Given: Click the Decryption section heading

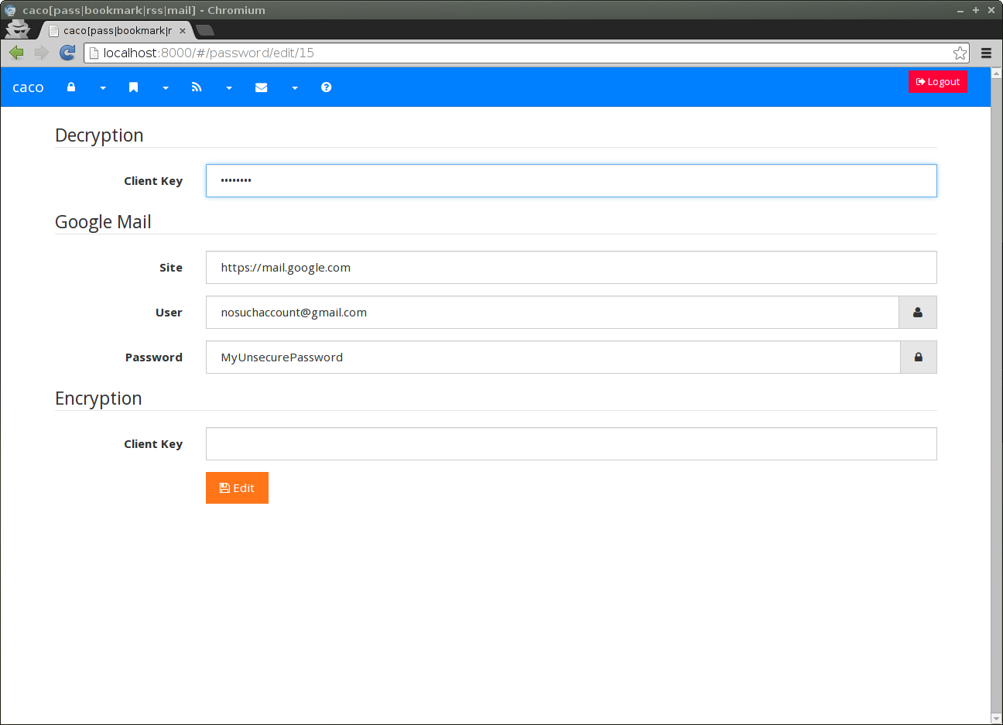Looking at the screenshot, I should coord(99,135).
